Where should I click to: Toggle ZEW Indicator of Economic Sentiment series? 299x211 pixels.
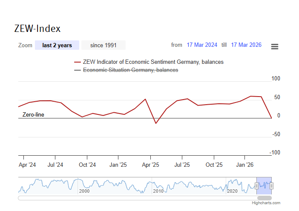153,62
